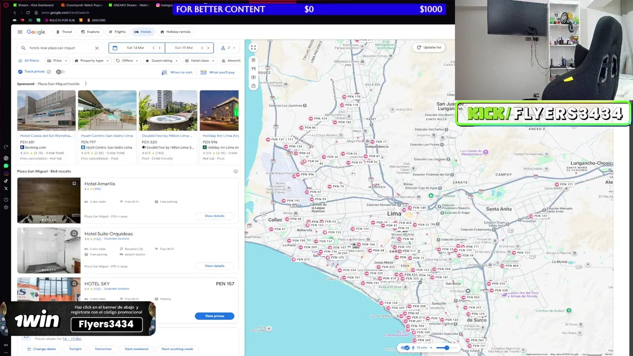Screen dimensions: 633x356
Task: View details for Hotel Suite Orquideas
Action: click(215, 266)
